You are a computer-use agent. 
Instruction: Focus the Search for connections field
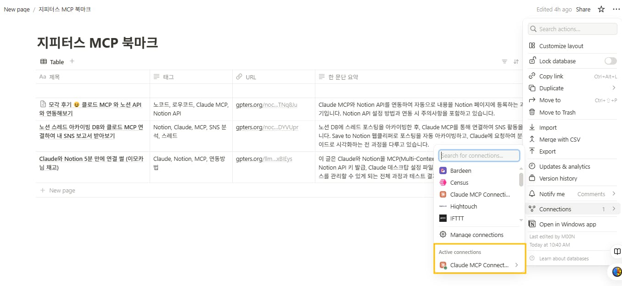[479, 155]
